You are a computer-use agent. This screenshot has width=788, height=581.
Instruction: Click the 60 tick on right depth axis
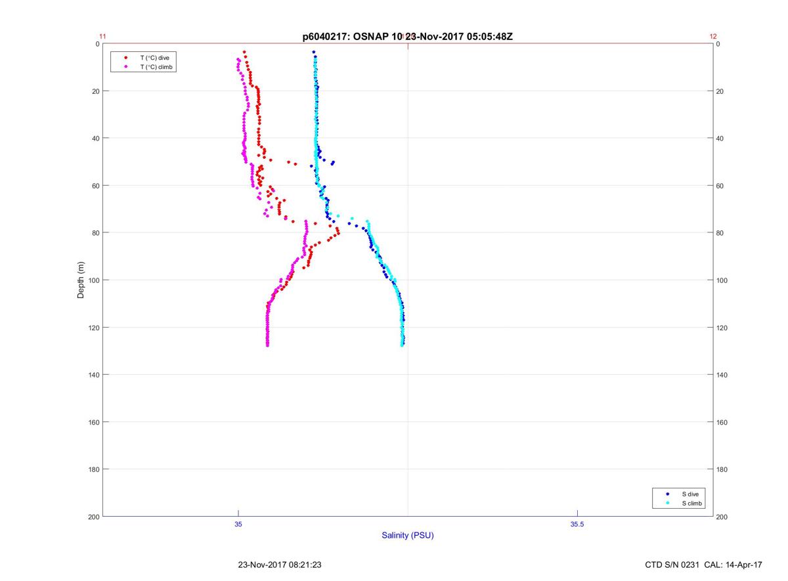[x=720, y=186]
